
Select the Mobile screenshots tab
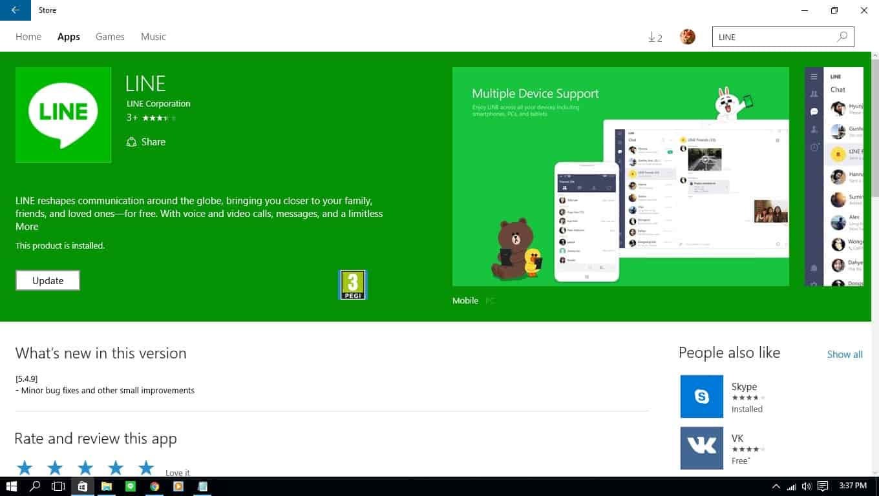click(x=465, y=300)
